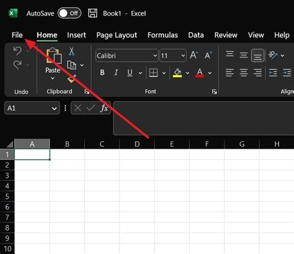Click the Redo arrow icon
This screenshot has height=254, width=294.
click(17, 65)
